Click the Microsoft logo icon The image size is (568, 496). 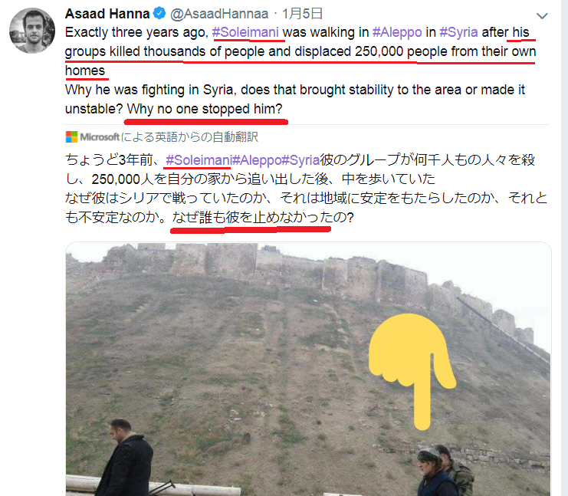point(71,137)
